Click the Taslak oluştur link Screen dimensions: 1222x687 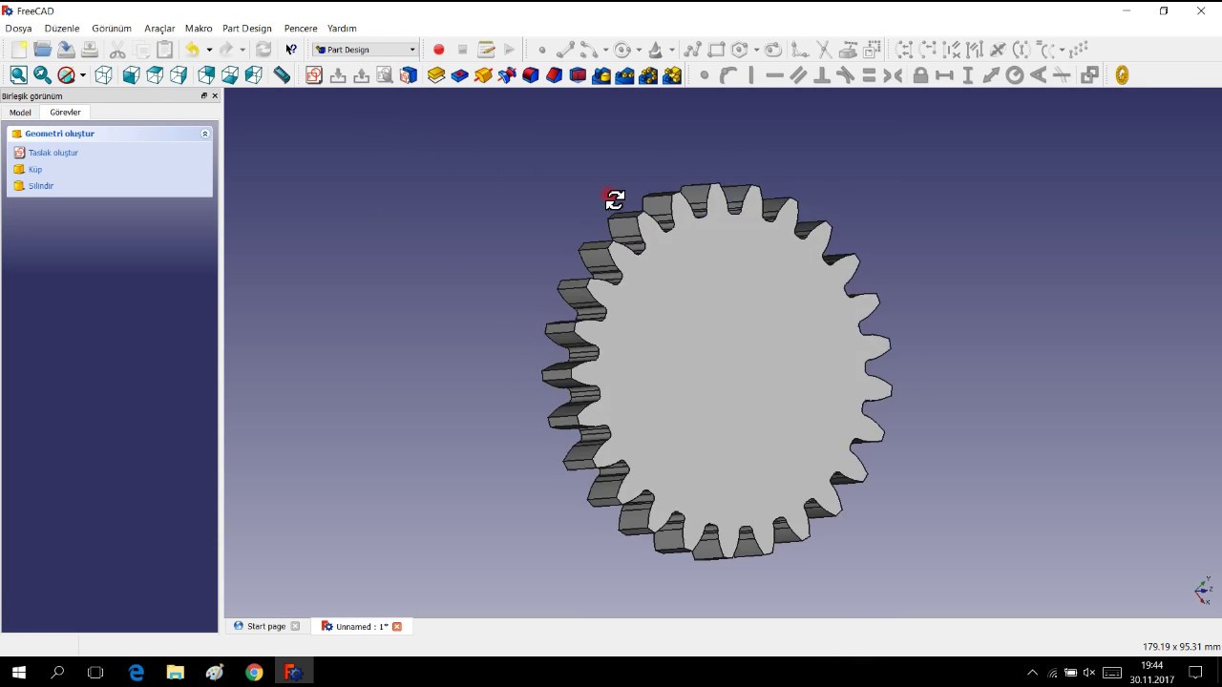click(53, 153)
